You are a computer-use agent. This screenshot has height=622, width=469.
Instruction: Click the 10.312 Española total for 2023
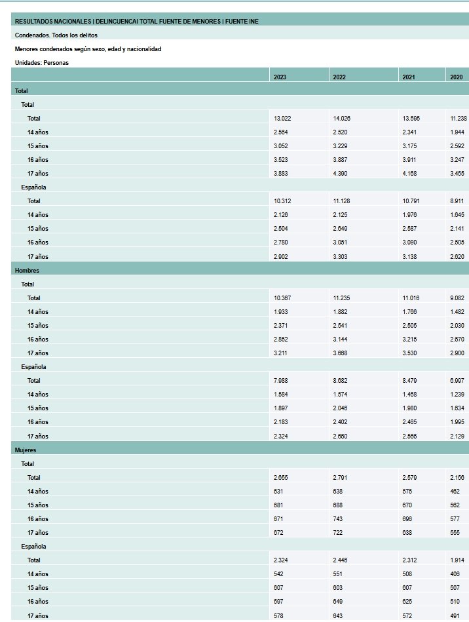282,201
